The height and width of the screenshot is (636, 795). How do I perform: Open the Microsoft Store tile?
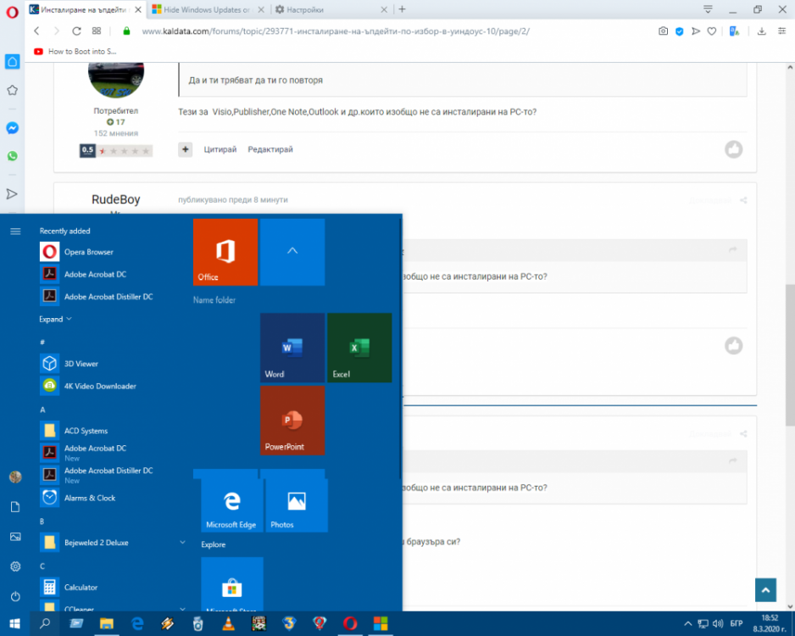(231, 583)
